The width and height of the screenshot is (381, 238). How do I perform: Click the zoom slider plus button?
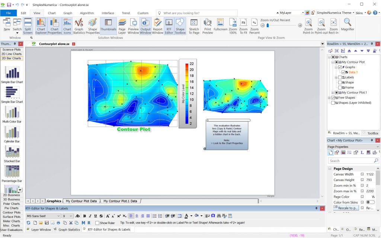tap(300, 25)
